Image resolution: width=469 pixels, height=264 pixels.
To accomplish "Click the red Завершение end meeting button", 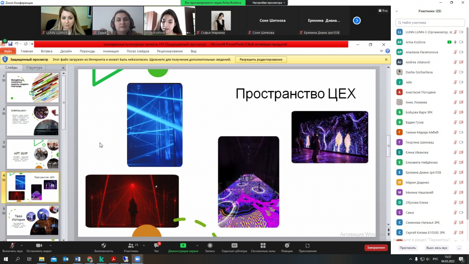I will click(x=376, y=248).
